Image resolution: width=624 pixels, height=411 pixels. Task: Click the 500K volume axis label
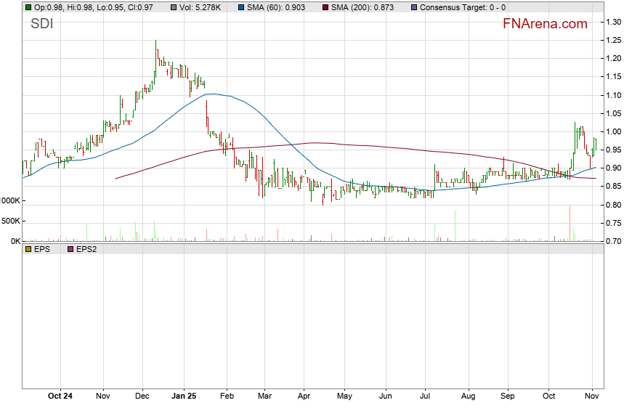[10, 221]
